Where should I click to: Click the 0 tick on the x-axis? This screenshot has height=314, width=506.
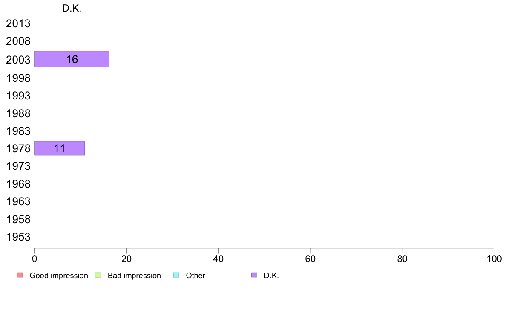34,259
